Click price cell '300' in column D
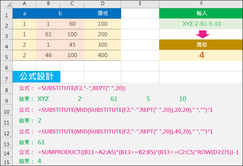243x166 pixels. point(103,45)
